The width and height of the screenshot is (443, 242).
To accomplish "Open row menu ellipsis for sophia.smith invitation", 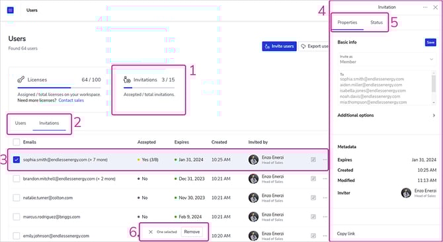I will 325,160.
